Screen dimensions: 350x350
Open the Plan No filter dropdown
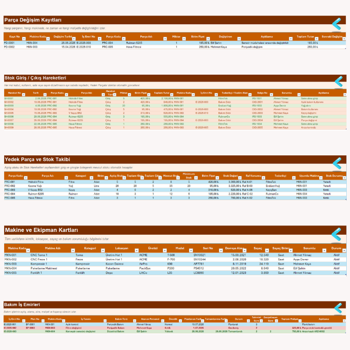pyautogui.click(x=43, y=321)
